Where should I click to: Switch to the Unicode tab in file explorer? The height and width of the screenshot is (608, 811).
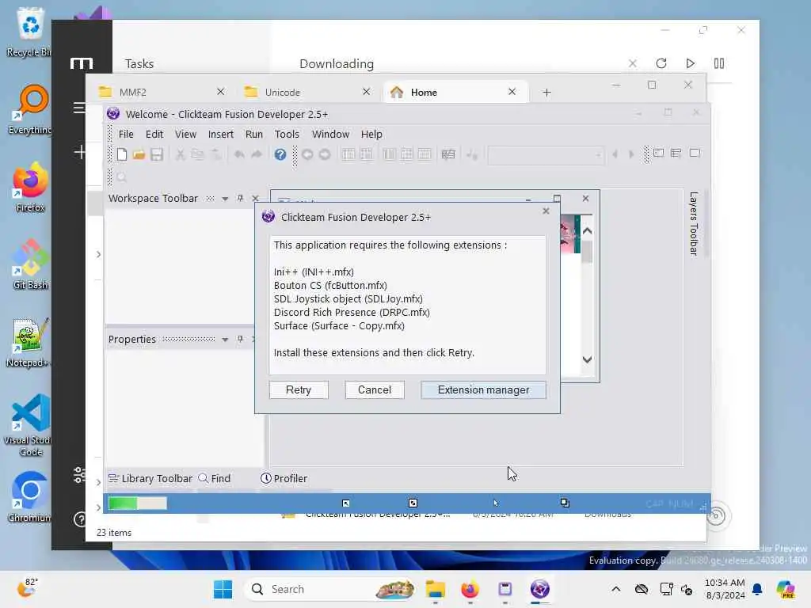[307, 92]
